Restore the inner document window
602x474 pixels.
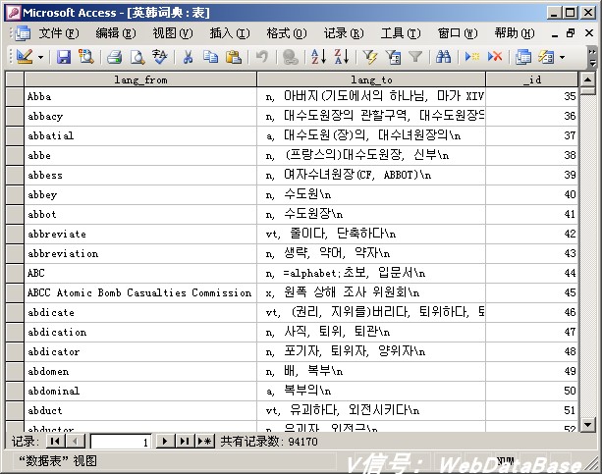[x=572, y=33]
